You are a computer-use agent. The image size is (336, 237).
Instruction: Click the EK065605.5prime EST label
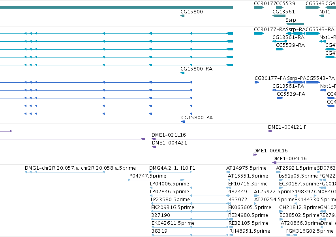pyautogui.click(x=250, y=208)
